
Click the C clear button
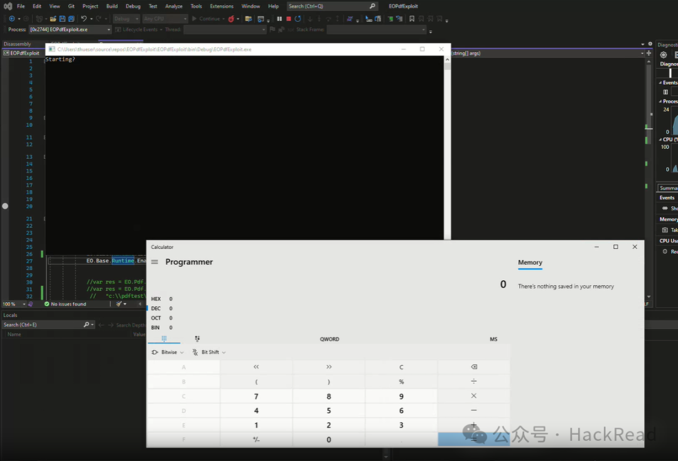click(x=401, y=367)
